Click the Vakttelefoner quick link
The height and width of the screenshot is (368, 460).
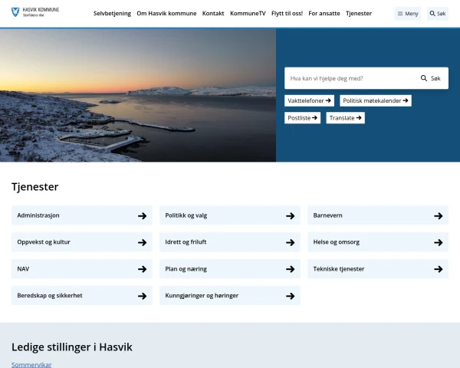(309, 100)
